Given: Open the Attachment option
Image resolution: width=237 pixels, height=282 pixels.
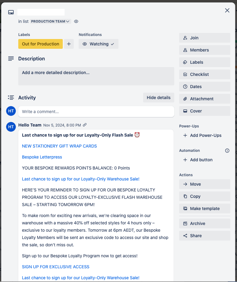Looking at the screenshot, I should tap(205, 99).
